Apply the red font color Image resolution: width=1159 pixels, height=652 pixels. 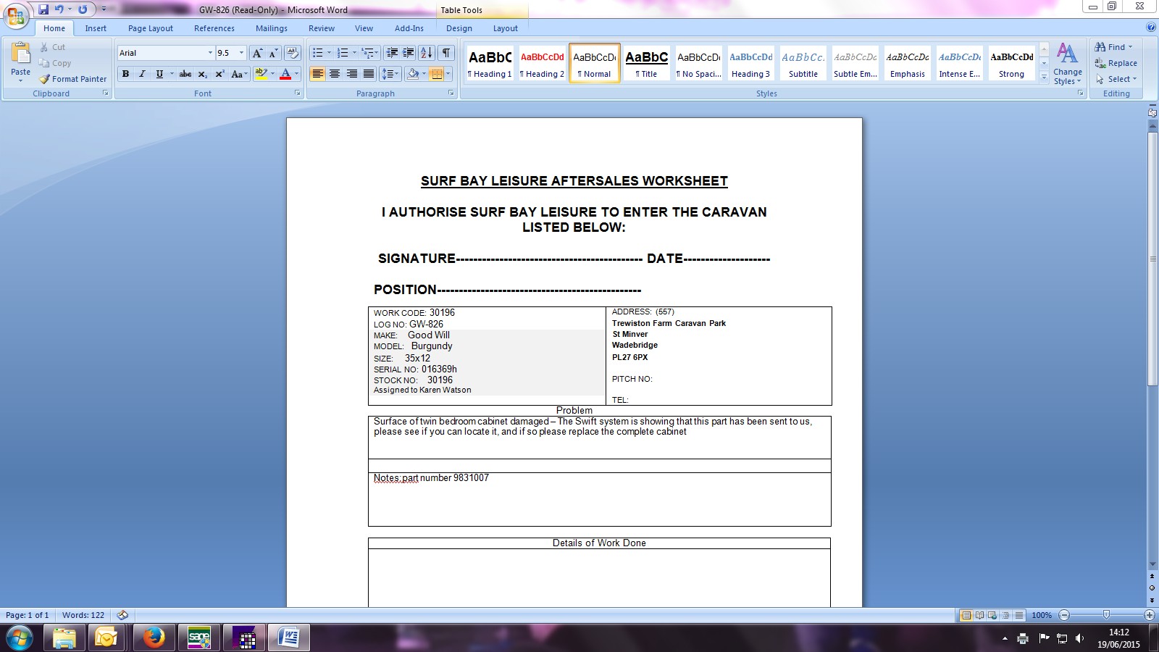(285, 74)
